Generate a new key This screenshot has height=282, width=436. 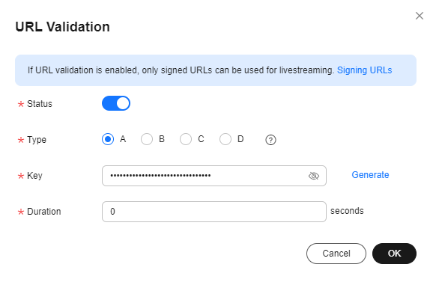click(370, 175)
